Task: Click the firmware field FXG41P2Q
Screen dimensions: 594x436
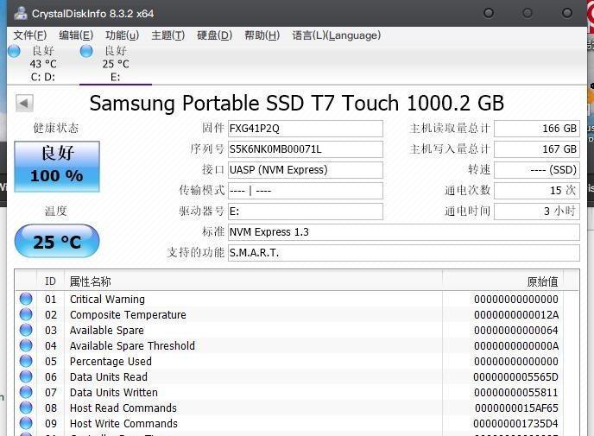Action: (306, 129)
